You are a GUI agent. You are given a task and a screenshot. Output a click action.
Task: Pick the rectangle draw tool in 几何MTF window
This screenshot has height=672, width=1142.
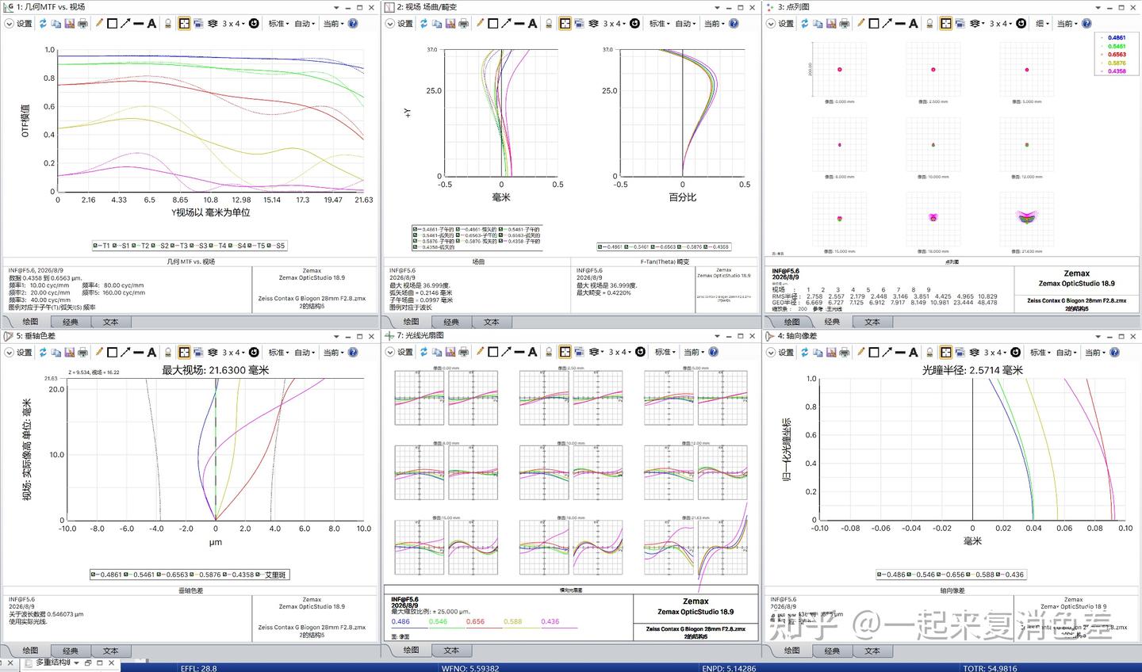[112, 24]
